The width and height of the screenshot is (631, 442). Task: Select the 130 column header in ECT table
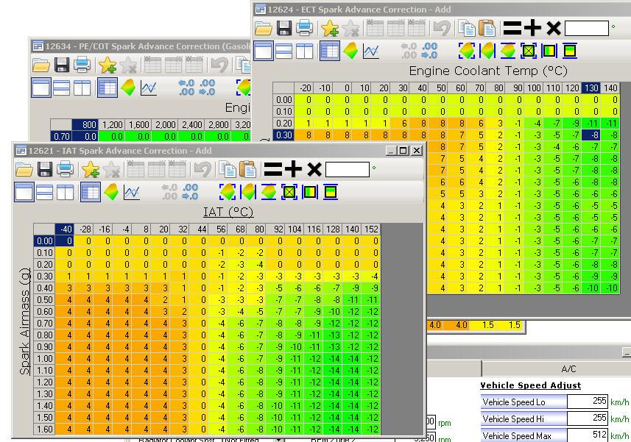pos(591,88)
